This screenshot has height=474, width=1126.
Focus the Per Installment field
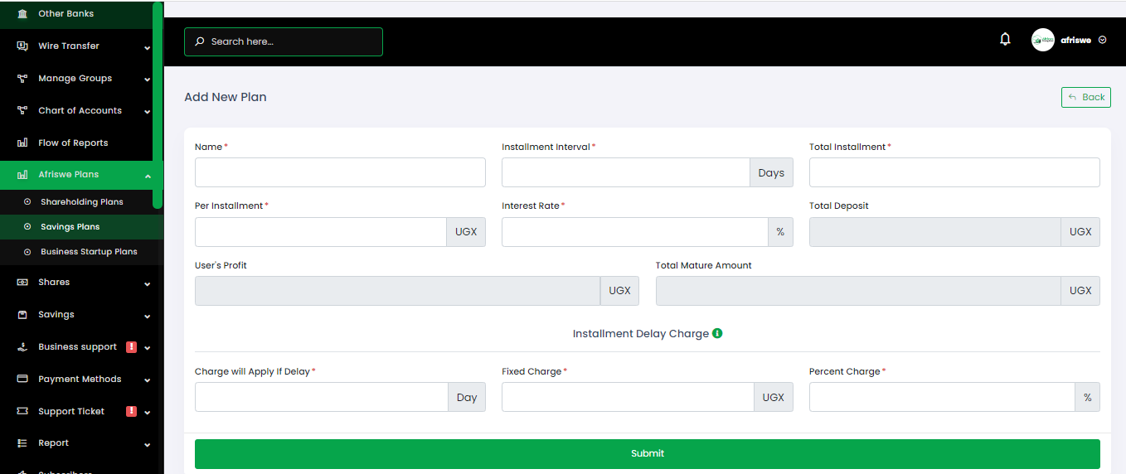pyautogui.click(x=321, y=232)
